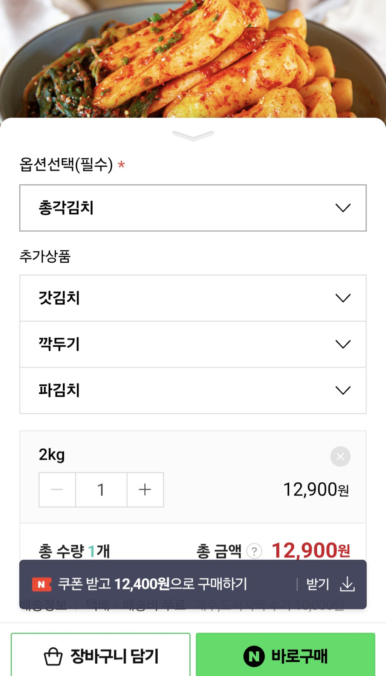386x676 pixels.
Task: Click the Naver N logo on 바로구매
Action: 254,656
